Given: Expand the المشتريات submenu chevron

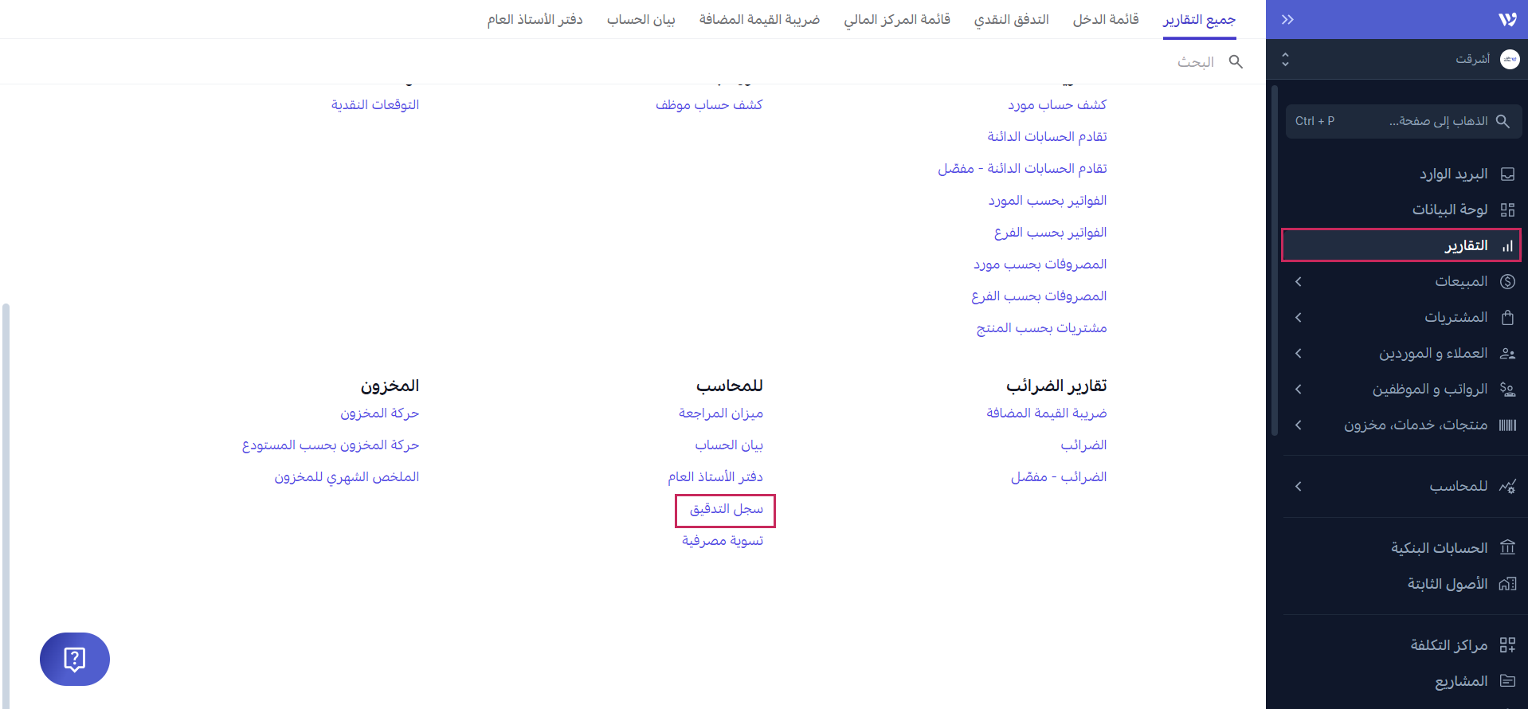Looking at the screenshot, I should (x=1299, y=318).
